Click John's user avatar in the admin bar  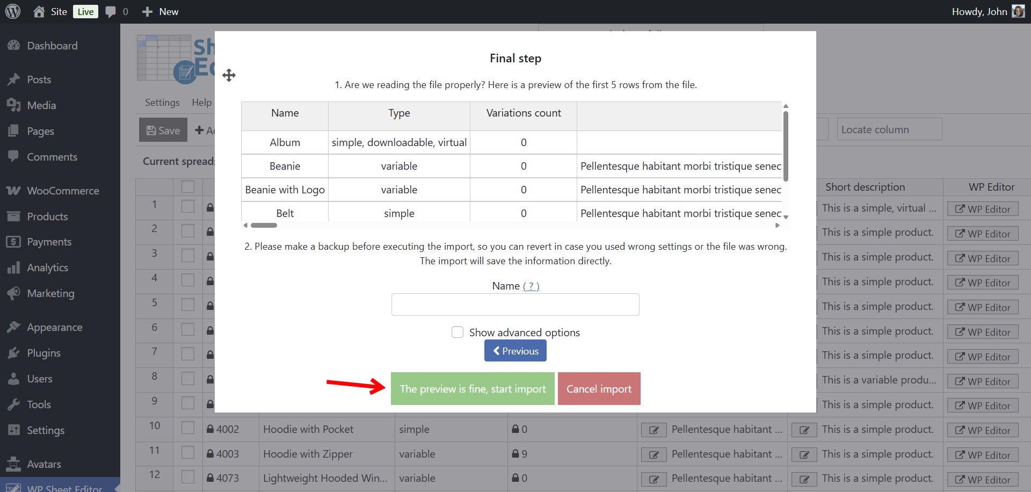click(x=1018, y=11)
